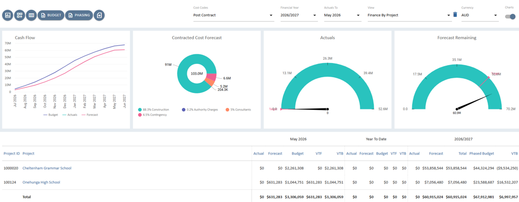This screenshot has width=519, height=202.
Task: Toggle 88.3% Construction legend entry
Action: click(153, 109)
